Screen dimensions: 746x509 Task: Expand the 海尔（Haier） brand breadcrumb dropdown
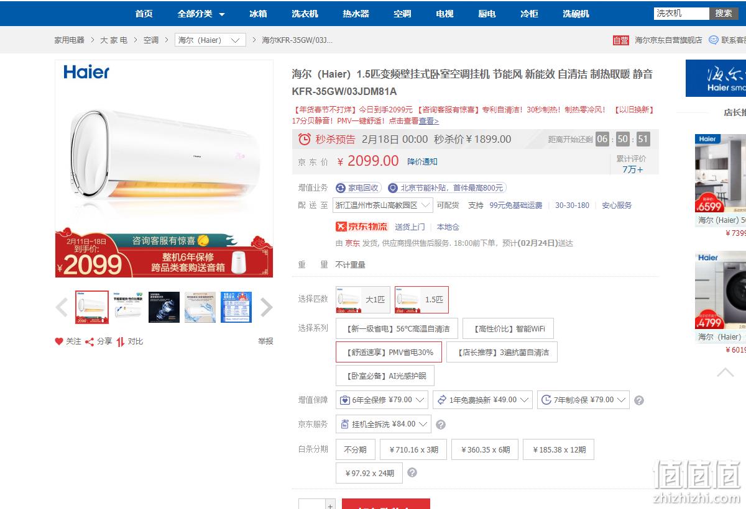pyautogui.click(x=210, y=40)
